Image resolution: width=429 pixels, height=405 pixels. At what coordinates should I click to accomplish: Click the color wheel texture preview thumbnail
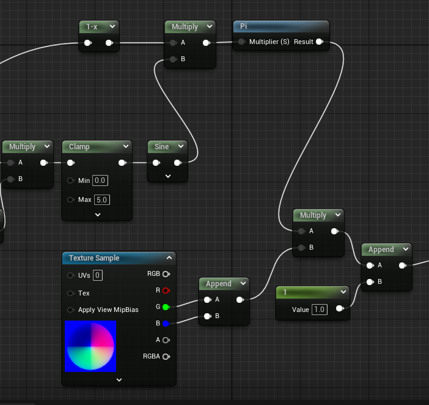coord(90,346)
